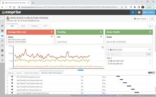Click help icon on Average Jitter (out) card

coord(51,32)
